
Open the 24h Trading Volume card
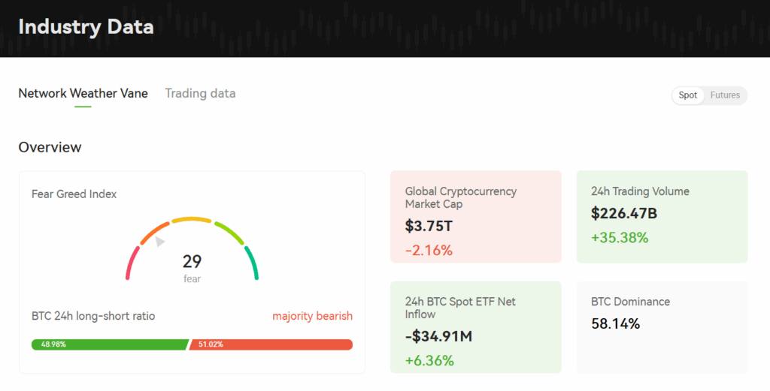click(x=662, y=217)
